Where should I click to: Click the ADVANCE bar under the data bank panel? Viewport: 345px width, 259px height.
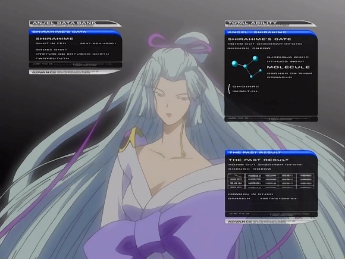[x=75, y=72]
